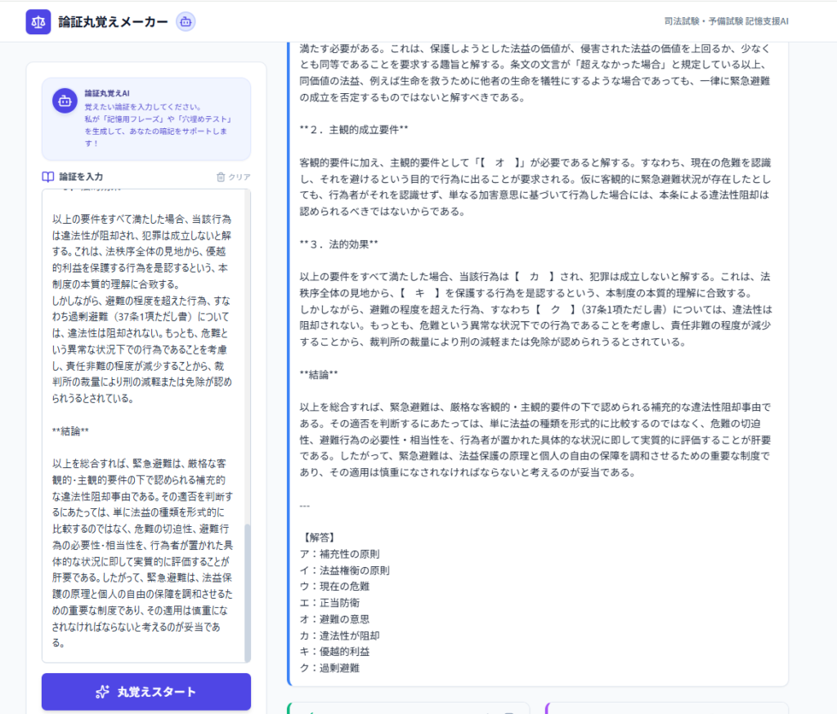Click the 【オ】 blank in the output text

pos(498,163)
